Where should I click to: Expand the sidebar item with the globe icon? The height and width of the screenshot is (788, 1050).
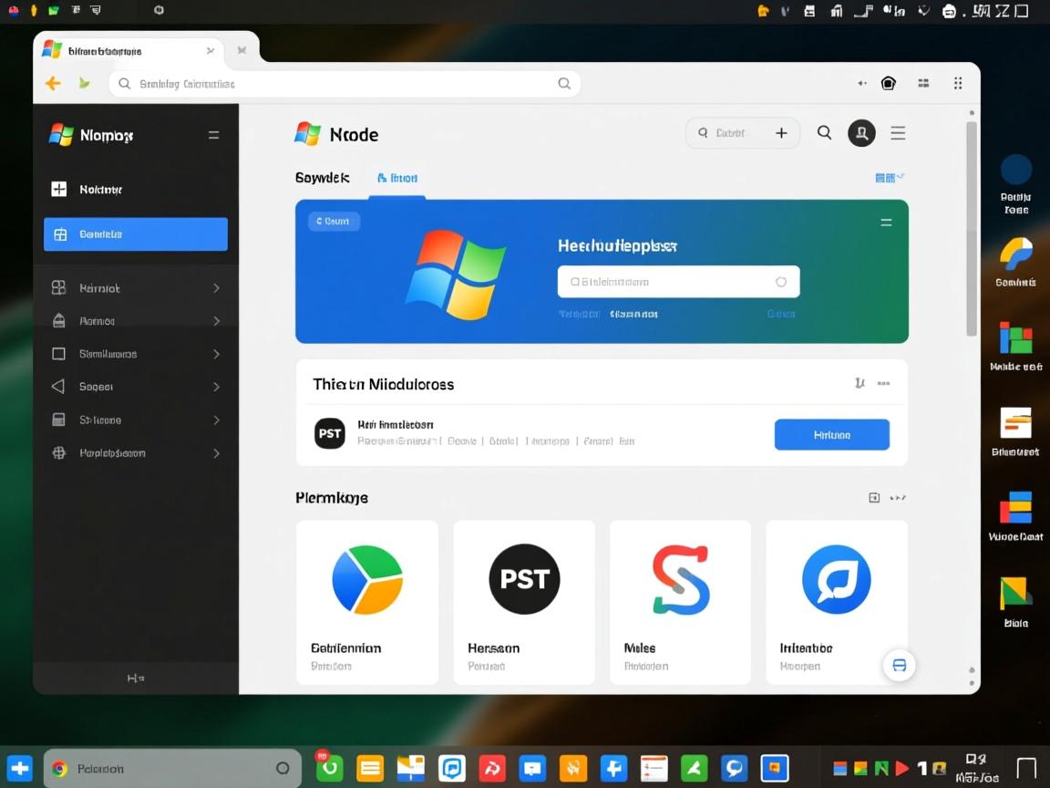point(136,453)
